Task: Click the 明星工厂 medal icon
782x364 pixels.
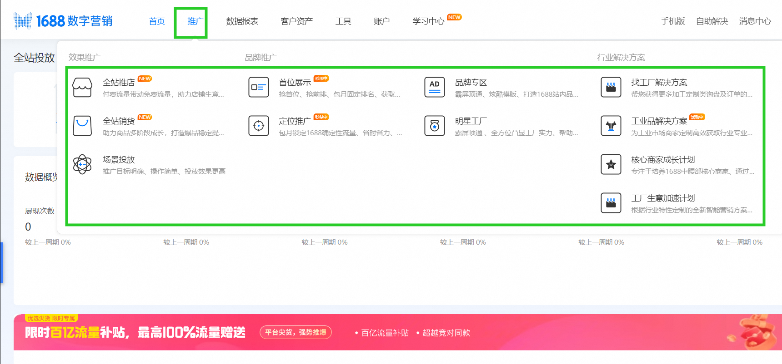Action: pos(434,126)
